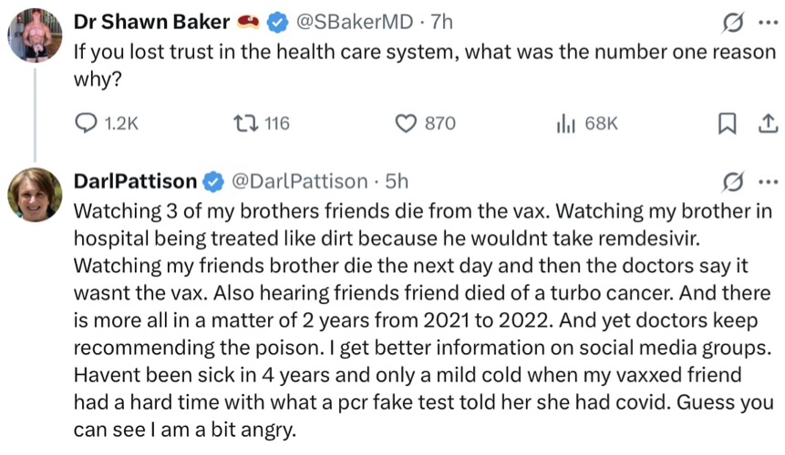785x455 pixels.
Task: Open Grok icon on Shawn Baker's post
Action: pyautogui.click(x=730, y=20)
